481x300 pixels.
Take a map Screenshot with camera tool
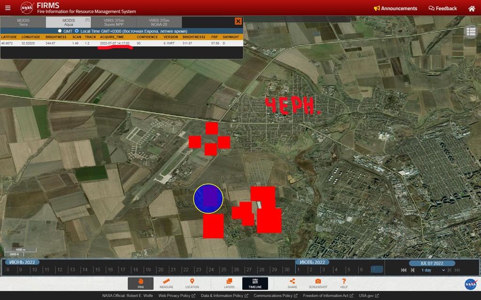tap(318, 283)
